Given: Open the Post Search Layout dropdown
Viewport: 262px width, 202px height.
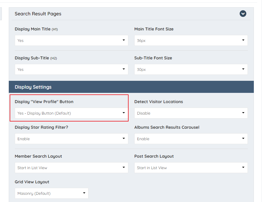Looking at the screenshot, I should point(191,168).
